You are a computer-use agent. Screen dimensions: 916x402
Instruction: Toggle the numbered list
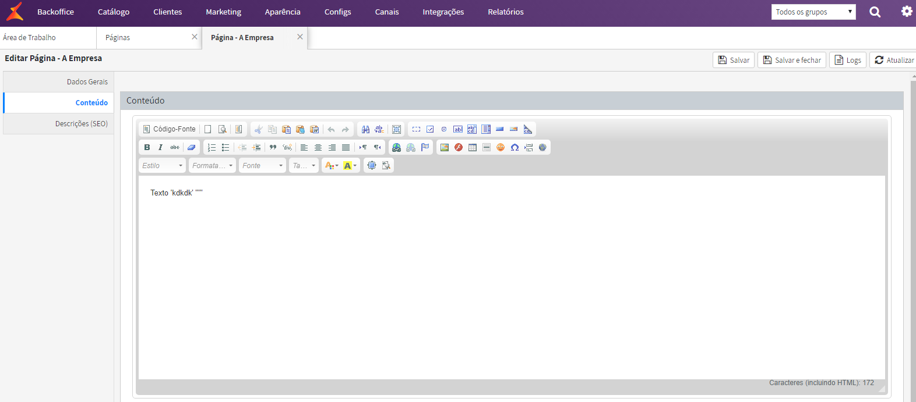point(212,147)
